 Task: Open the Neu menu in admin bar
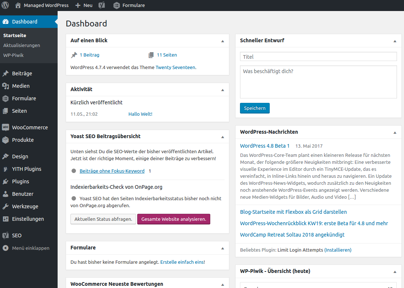point(88,5)
